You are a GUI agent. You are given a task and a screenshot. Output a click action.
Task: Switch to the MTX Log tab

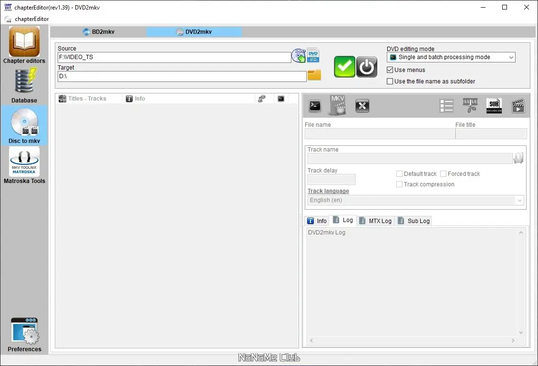(x=375, y=221)
